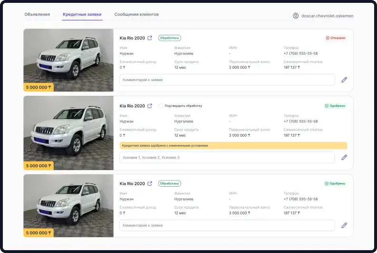Enable the Подтвердить обработку checkbox
The image size is (377, 253).
point(161,106)
